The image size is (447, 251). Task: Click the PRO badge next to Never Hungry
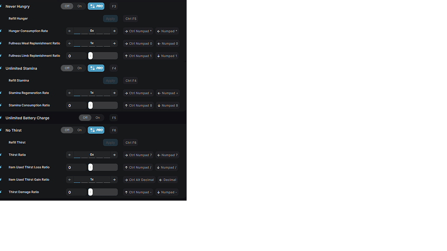pos(96,6)
